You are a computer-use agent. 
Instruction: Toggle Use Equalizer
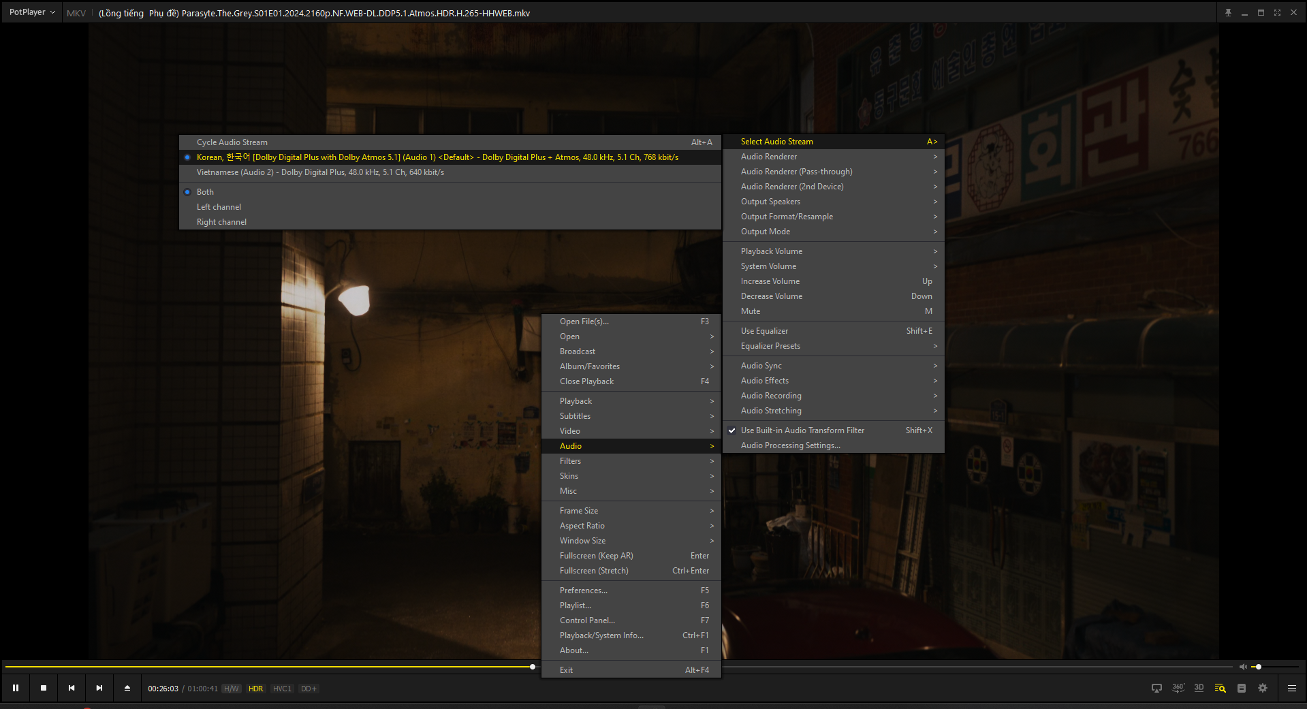(x=834, y=331)
